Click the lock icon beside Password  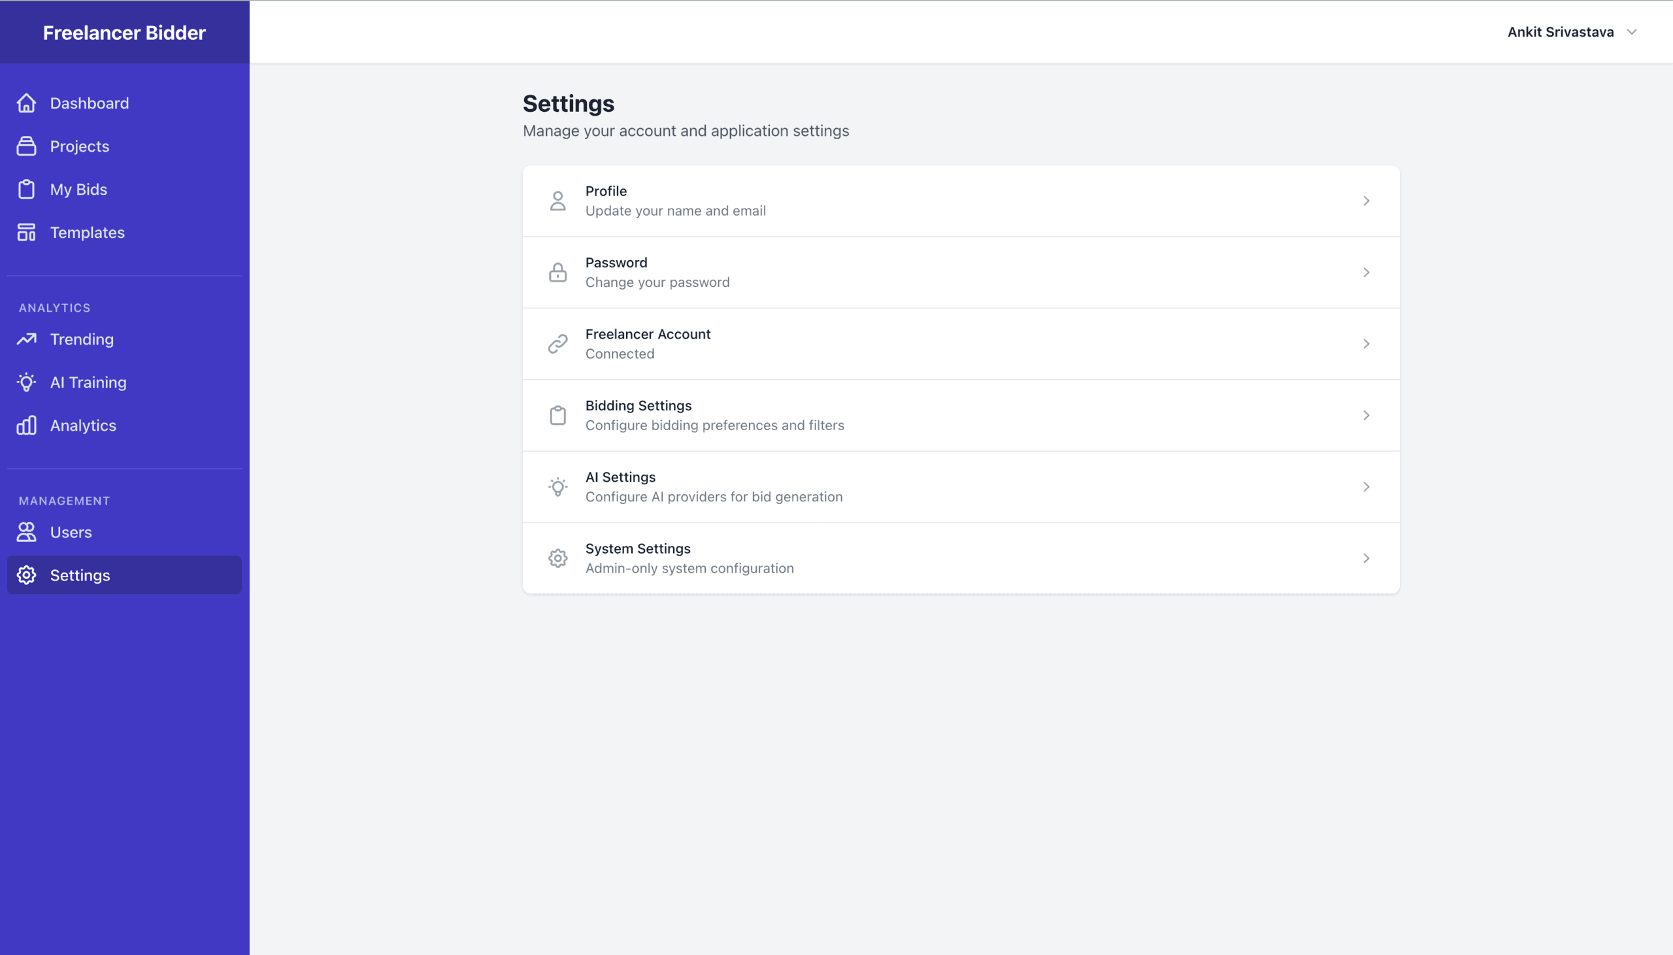point(557,272)
